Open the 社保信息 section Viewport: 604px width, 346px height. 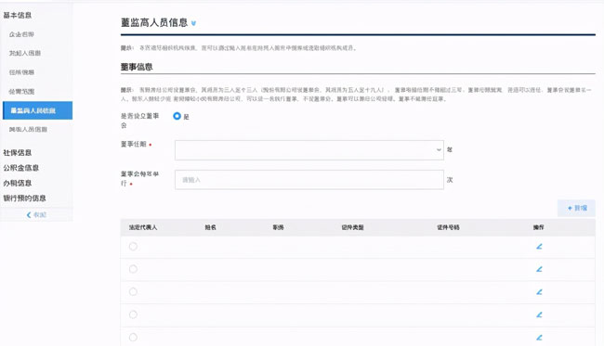click(x=18, y=153)
